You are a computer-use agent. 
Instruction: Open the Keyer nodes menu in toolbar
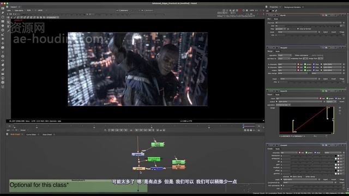pos(3,34)
